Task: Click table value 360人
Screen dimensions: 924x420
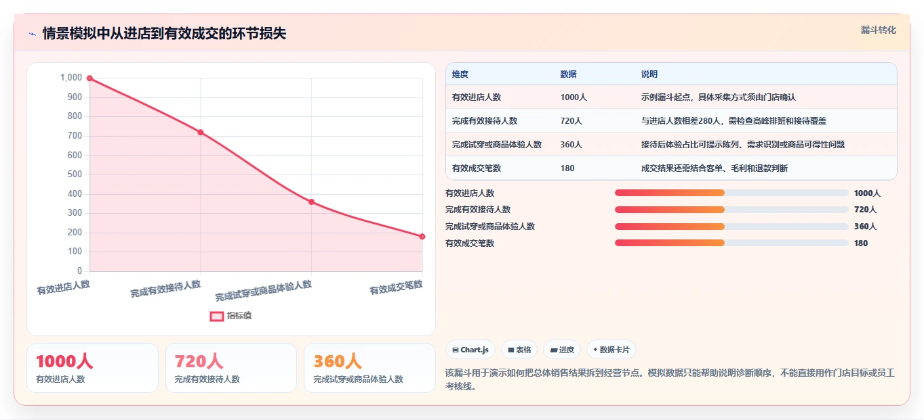Action: (571, 145)
